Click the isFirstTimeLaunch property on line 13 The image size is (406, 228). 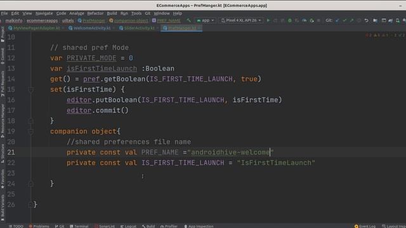pos(101,68)
